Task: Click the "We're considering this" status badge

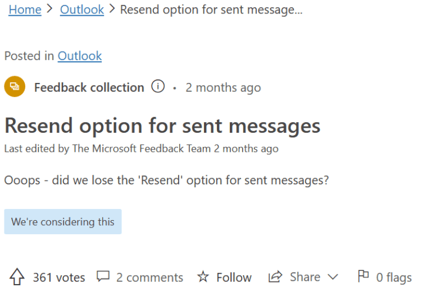Action: [63, 222]
